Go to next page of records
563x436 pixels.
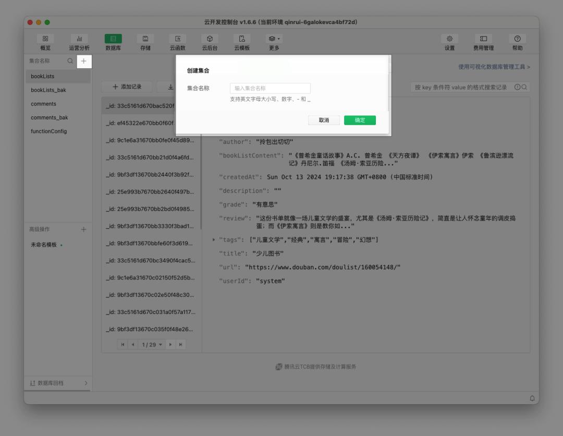[170, 344]
